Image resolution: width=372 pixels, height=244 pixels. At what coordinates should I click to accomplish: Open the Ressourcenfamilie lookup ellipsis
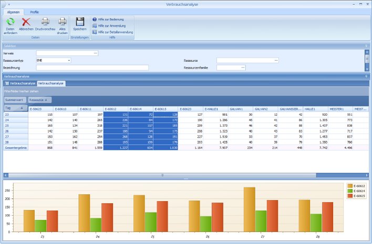click(x=243, y=68)
